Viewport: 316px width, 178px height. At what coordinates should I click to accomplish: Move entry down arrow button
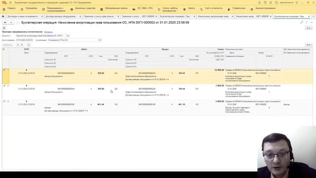(x=22, y=44)
